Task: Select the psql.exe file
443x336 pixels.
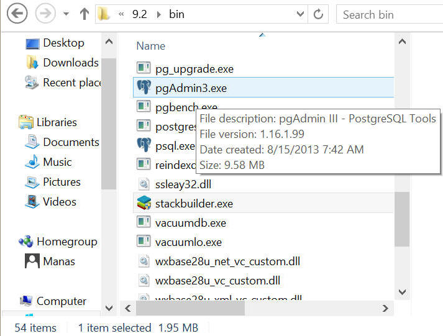Action: coord(175,146)
